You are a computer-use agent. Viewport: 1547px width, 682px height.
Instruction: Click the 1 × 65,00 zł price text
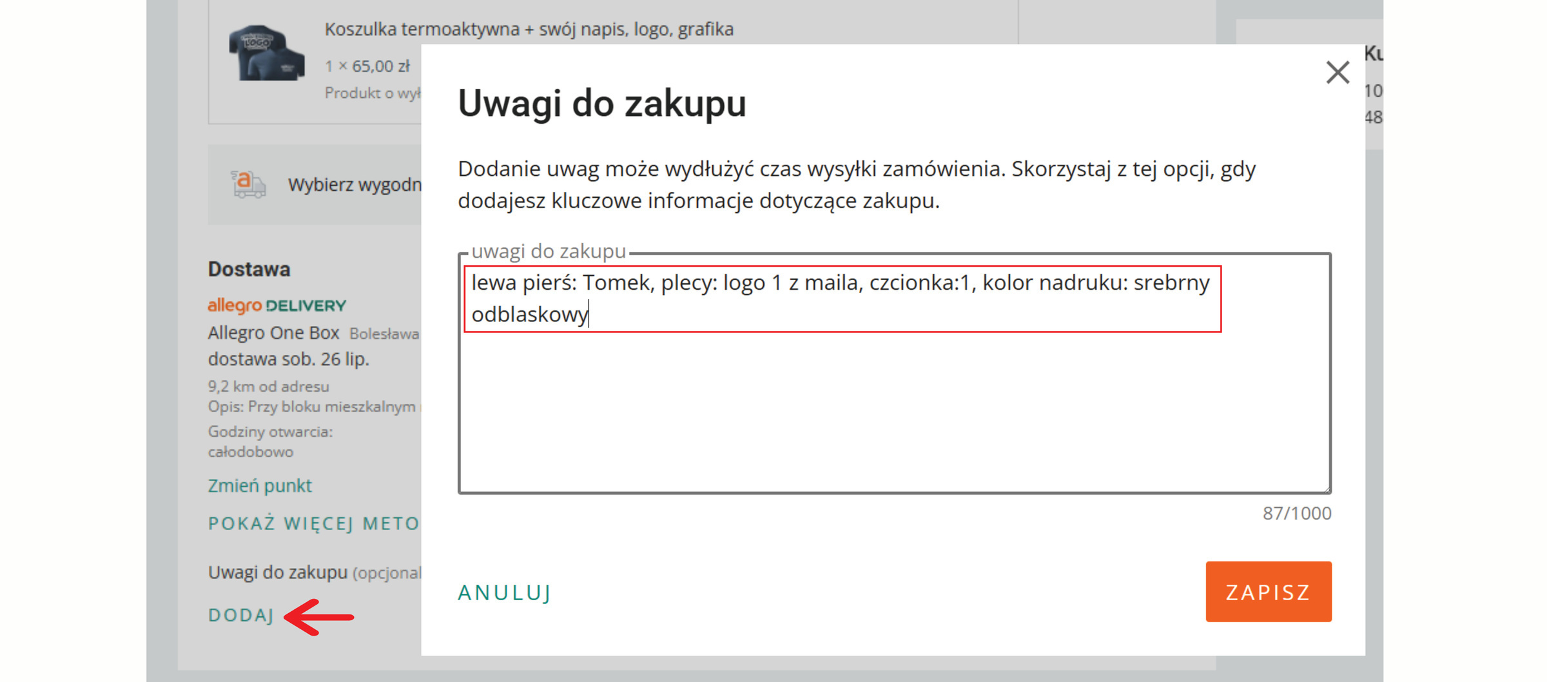pos(367,66)
